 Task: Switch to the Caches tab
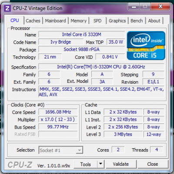(x=33, y=21)
